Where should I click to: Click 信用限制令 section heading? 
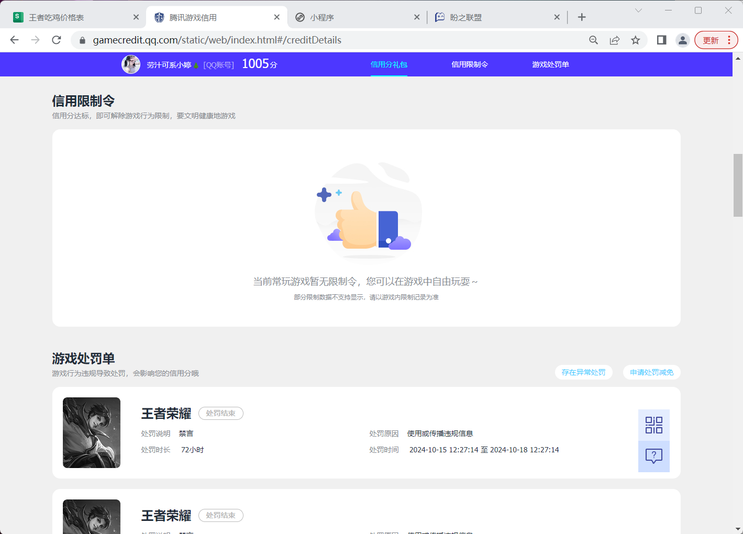[x=83, y=101]
